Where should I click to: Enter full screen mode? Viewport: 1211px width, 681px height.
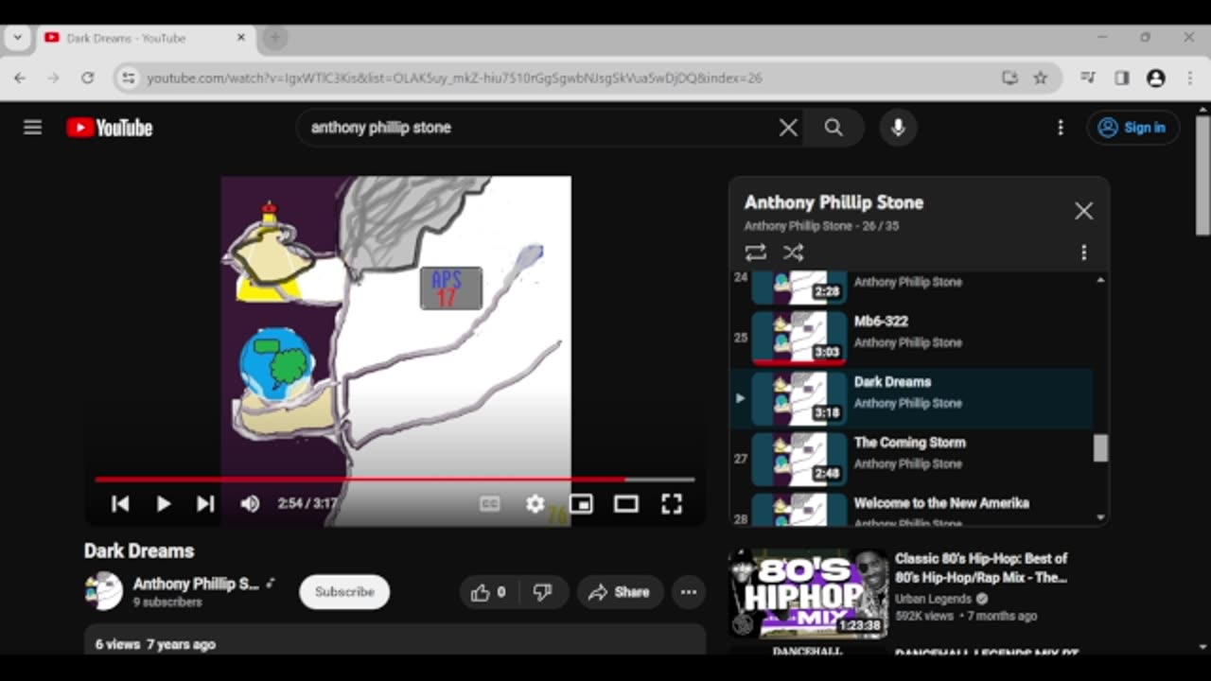click(x=672, y=504)
